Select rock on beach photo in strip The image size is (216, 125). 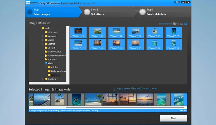pyautogui.click(x=59, y=99)
